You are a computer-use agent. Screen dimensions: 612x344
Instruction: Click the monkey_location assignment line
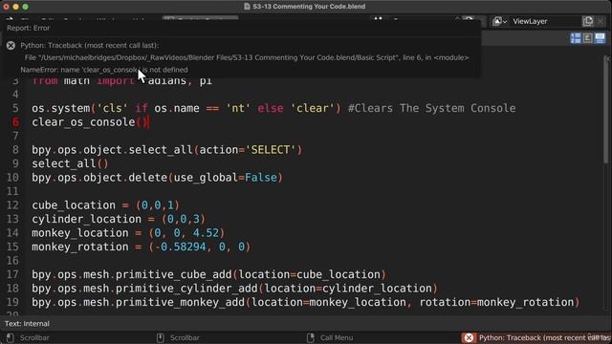[x=128, y=233]
